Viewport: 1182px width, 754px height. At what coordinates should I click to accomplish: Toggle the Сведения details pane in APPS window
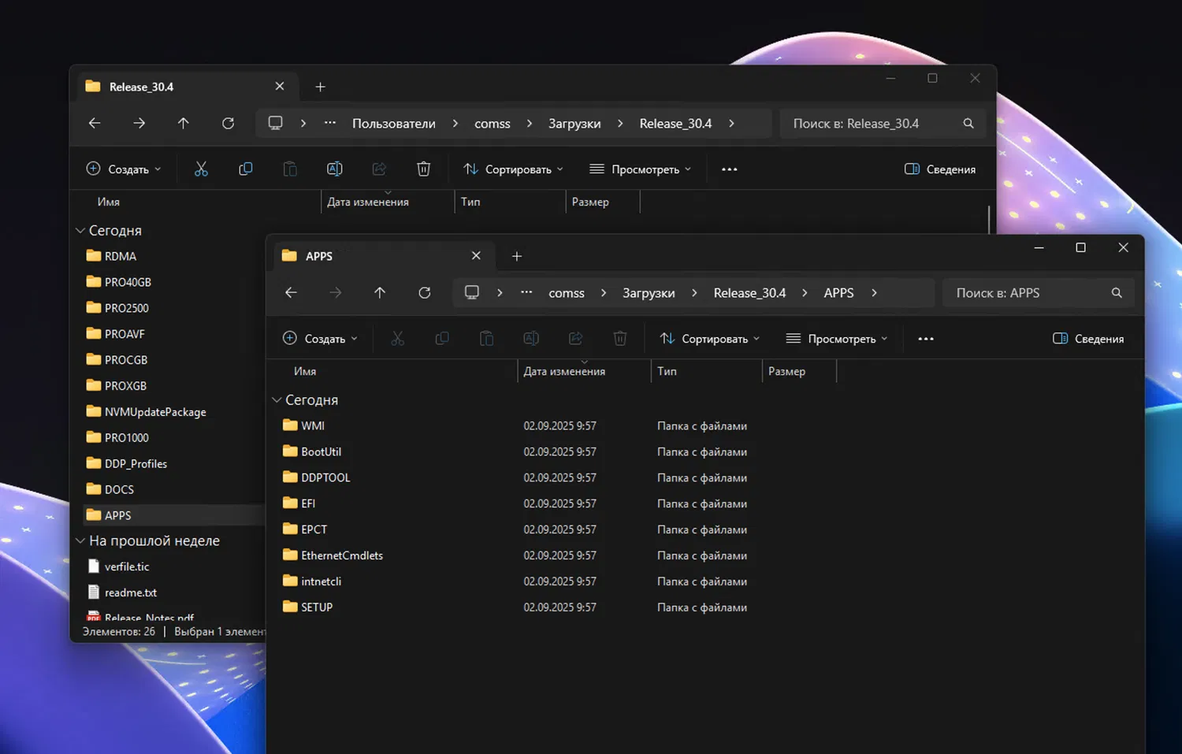click(1088, 339)
